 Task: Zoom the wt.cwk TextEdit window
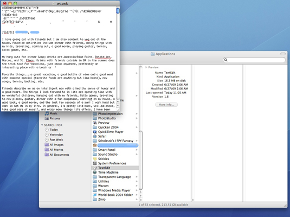[x=15, y=3]
